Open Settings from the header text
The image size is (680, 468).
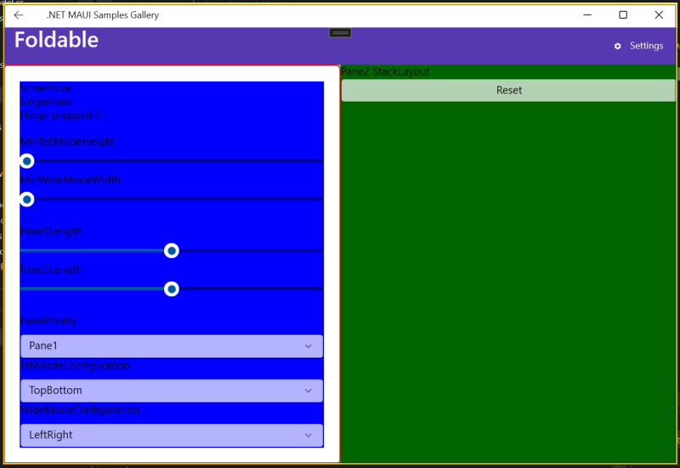[646, 46]
